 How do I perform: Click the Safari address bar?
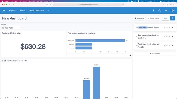point(88,5)
